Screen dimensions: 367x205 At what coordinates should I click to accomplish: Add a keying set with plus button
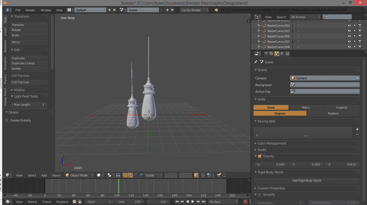(357, 129)
